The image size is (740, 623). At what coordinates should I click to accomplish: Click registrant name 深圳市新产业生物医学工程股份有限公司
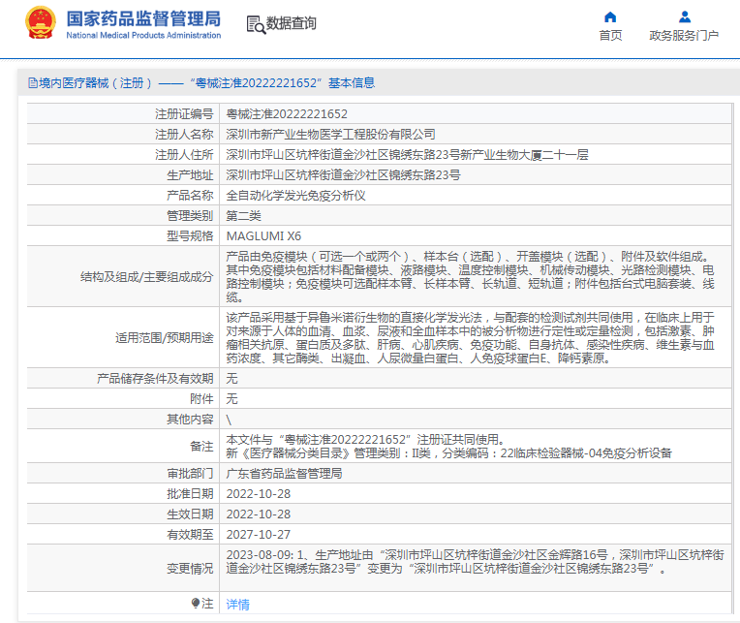[x=330, y=134]
